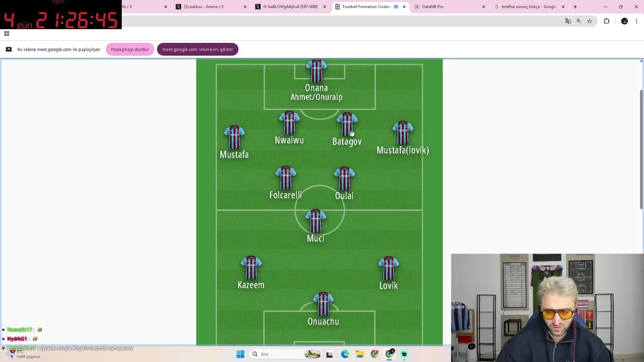This screenshot has height=362, width=644.
Task: Click the Muci name label
Action: pyautogui.click(x=315, y=238)
